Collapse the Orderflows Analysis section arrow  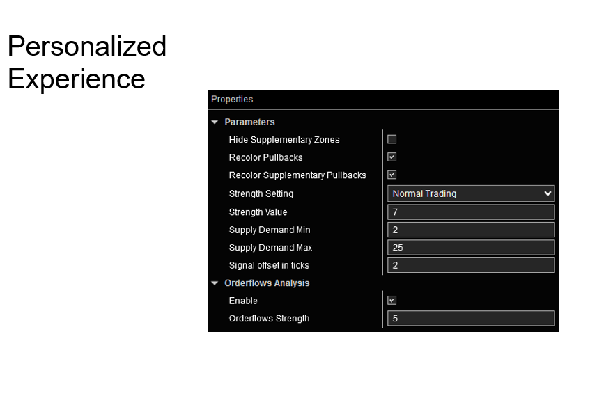[x=215, y=283]
